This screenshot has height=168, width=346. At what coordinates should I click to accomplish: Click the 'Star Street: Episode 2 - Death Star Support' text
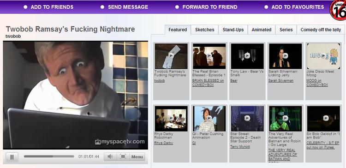(245, 138)
